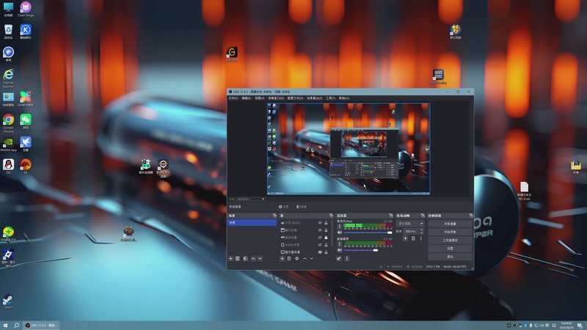The image size is (587, 330).
Task: Open Desktop Audio channel options three-dot icon
Action: [340, 244]
